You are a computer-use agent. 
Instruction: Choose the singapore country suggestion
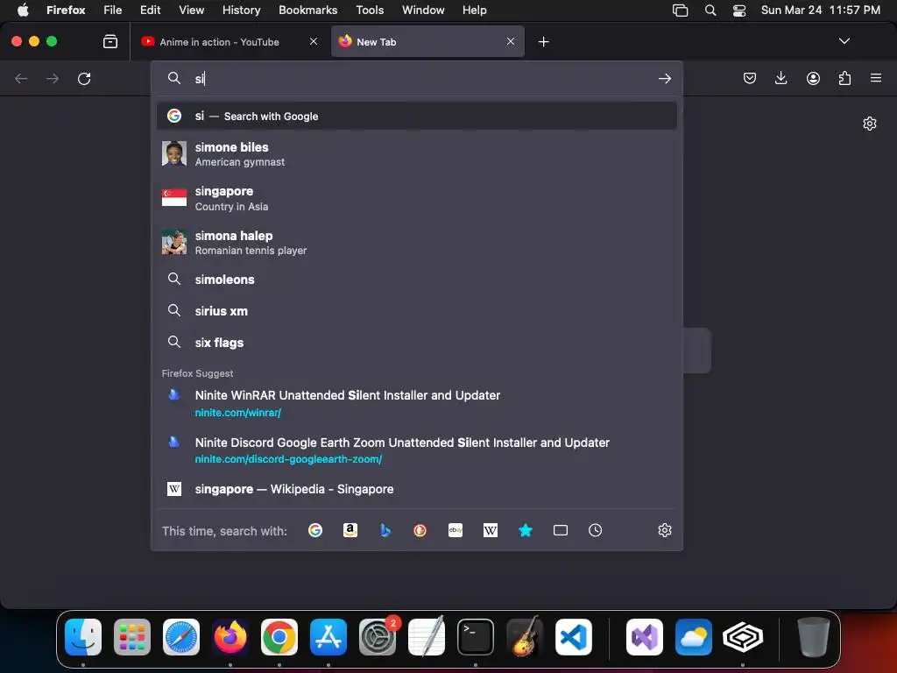[x=416, y=199]
